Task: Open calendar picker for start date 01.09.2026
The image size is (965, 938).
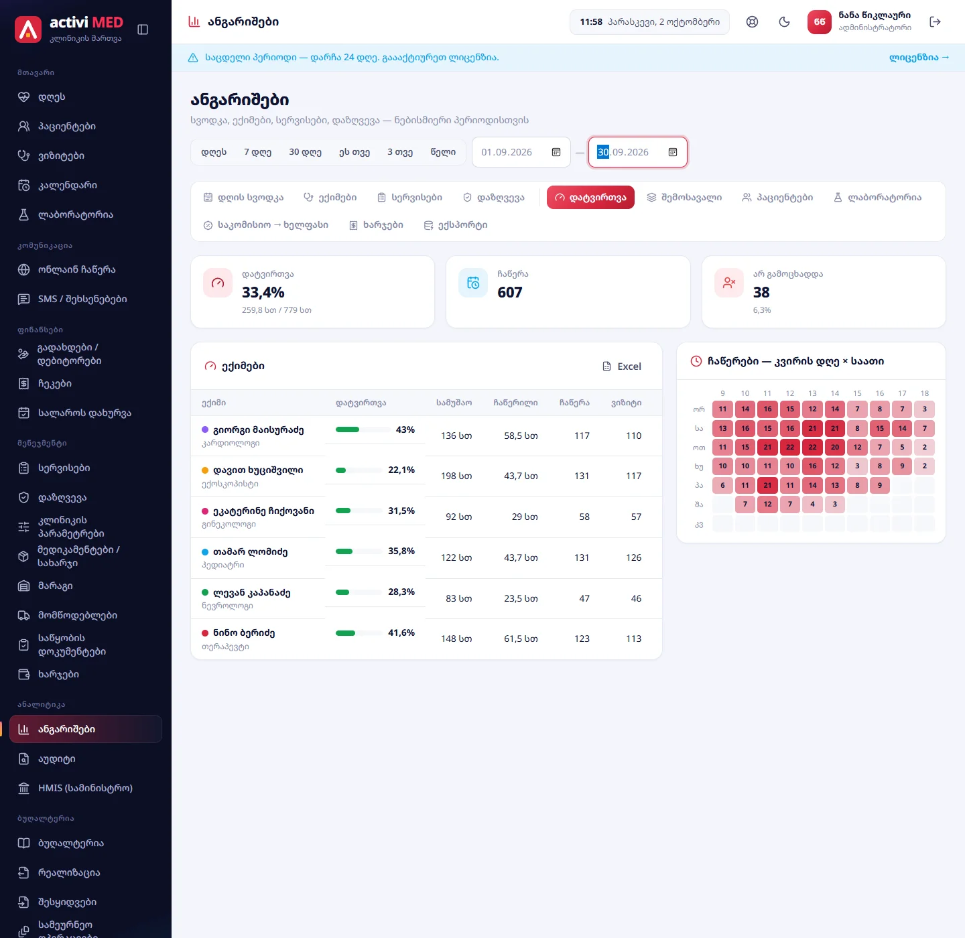Action: [556, 152]
